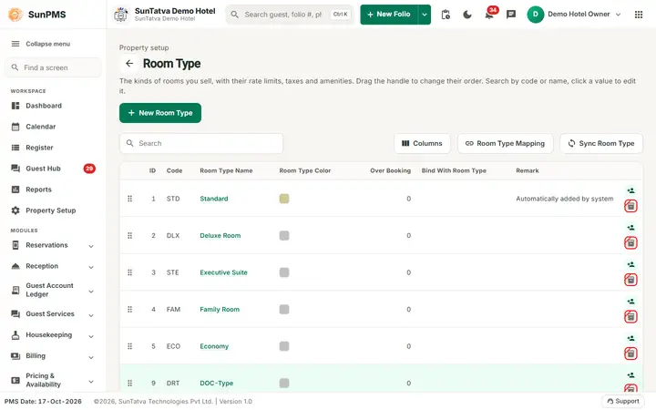Delete the Standard room type
The height and width of the screenshot is (410, 656).
click(630, 206)
